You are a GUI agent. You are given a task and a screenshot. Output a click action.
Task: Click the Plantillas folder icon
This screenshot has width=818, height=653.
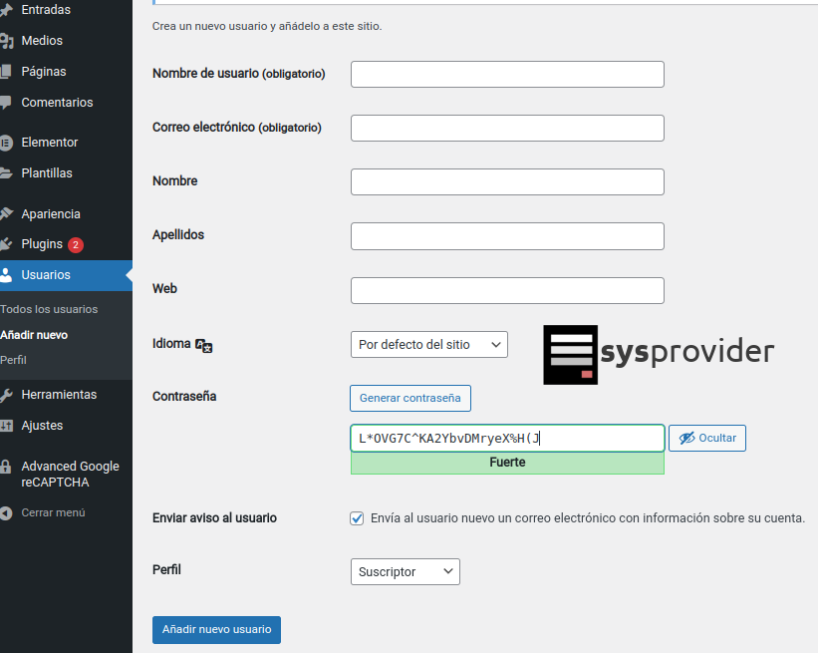(x=5, y=173)
